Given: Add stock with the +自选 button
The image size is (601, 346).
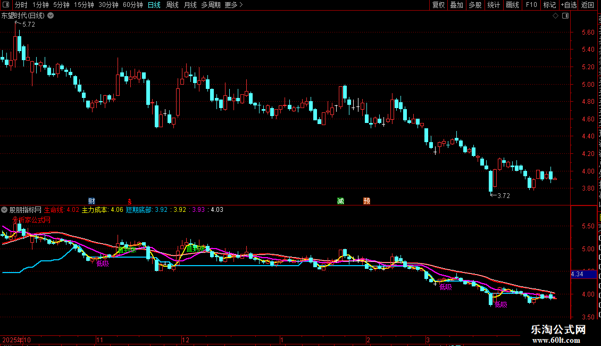Looking at the screenshot, I should point(569,5).
